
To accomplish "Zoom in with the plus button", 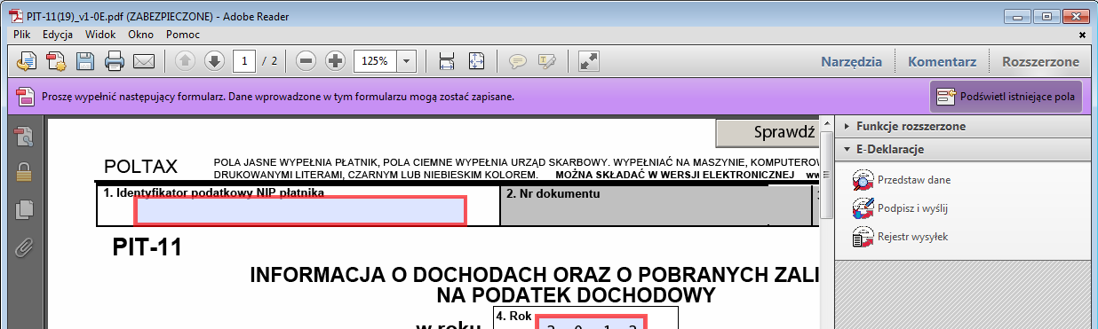I will [335, 61].
